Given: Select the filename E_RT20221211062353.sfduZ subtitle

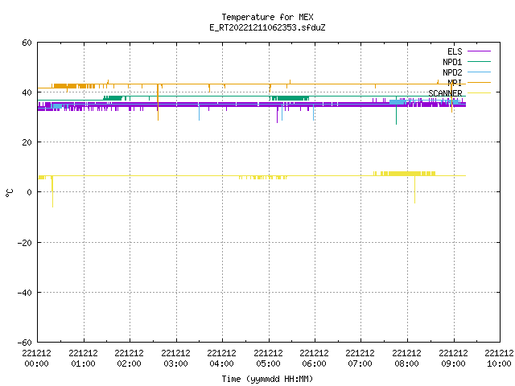Looking at the screenshot, I should [x=267, y=27].
